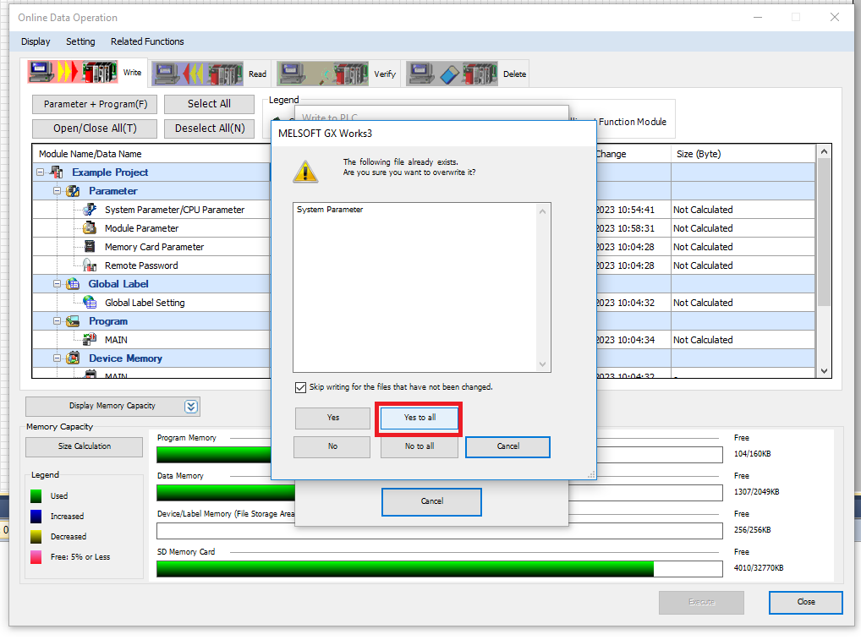The height and width of the screenshot is (640, 861).
Task: Click the Read from PLC tab icon
Action: (x=197, y=74)
